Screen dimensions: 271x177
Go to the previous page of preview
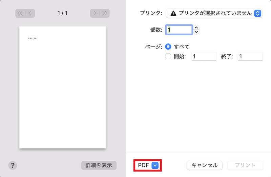coord(30,13)
